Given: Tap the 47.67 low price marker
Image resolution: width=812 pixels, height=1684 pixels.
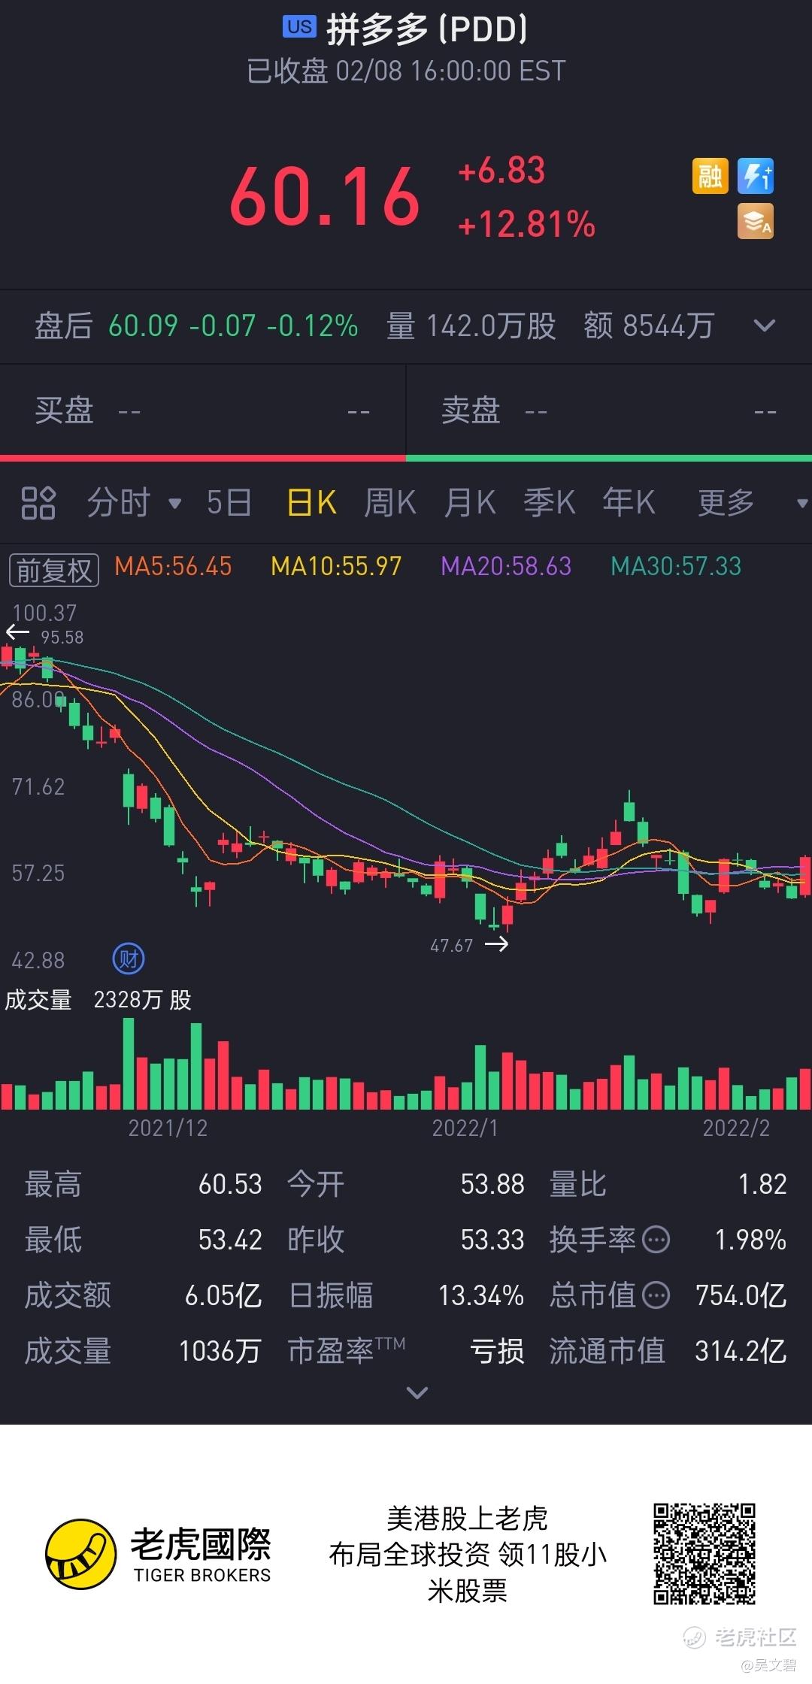Looking at the screenshot, I should 452,946.
